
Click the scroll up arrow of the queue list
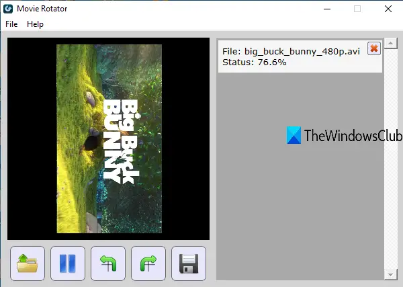click(391, 43)
